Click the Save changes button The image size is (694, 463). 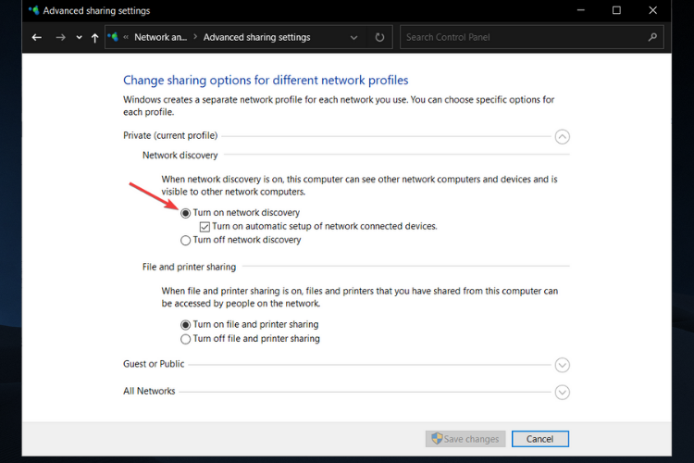click(x=465, y=439)
